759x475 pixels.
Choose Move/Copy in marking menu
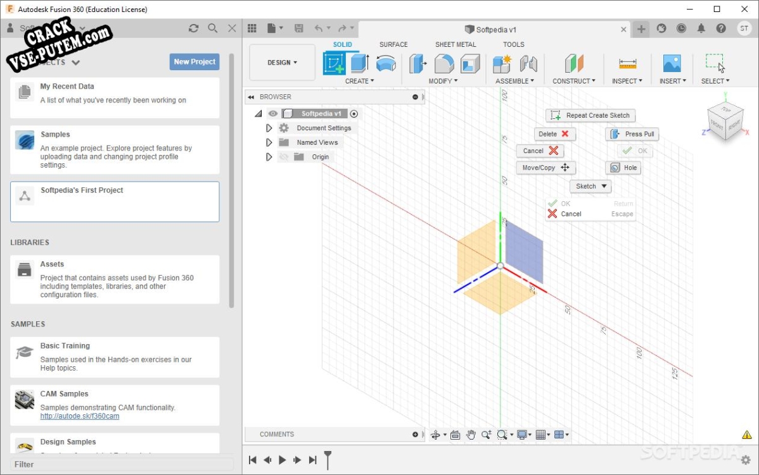pyautogui.click(x=545, y=168)
